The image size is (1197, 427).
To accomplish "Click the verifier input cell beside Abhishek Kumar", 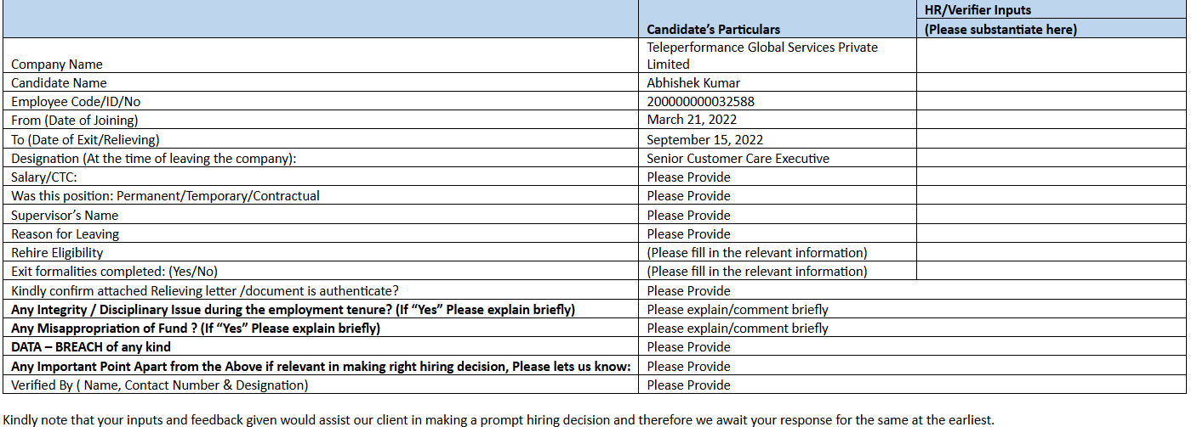I will pos(1051,82).
